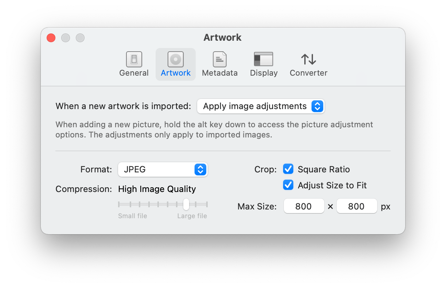This screenshot has height=288, width=446.
Task: Select the Artwork disc icon
Action: [x=176, y=59]
